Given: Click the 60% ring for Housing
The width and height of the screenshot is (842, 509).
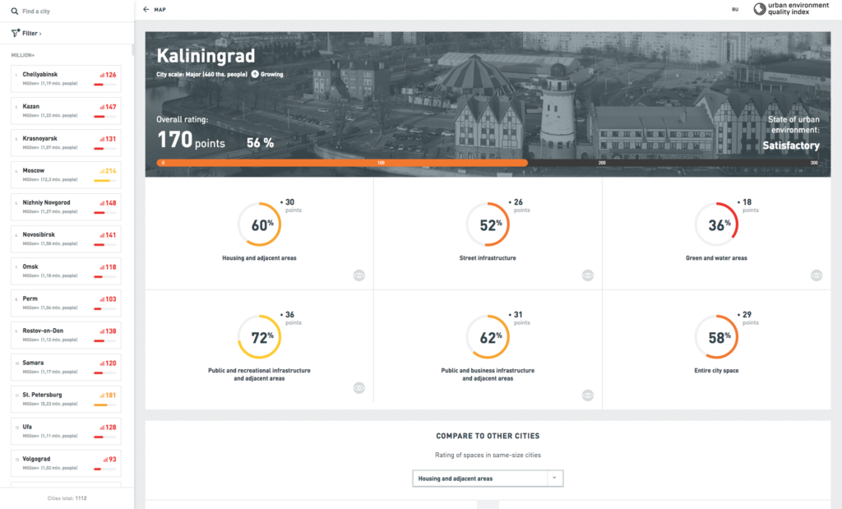Looking at the screenshot, I should click(x=261, y=224).
